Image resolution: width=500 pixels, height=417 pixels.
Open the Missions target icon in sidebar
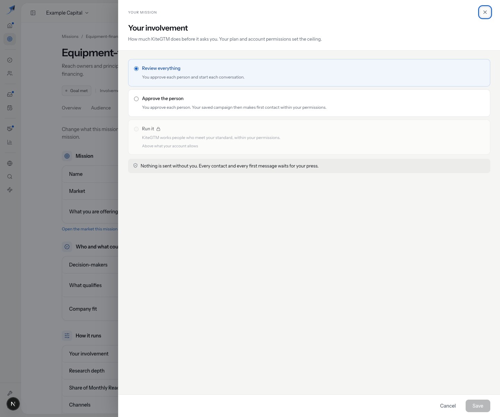10,39
